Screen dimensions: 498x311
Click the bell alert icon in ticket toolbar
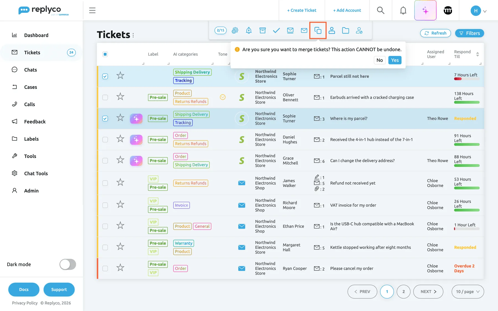(249, 30)
